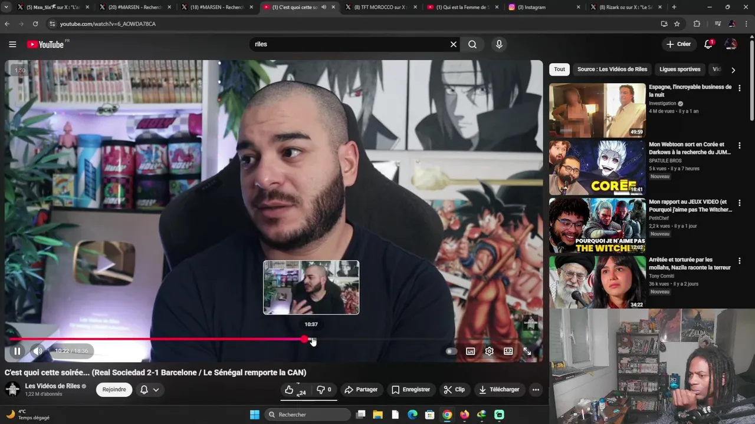Open Mon rapport au JEUX VIDEO title
This screenshot has width=755, height=424.
(690, 206)
